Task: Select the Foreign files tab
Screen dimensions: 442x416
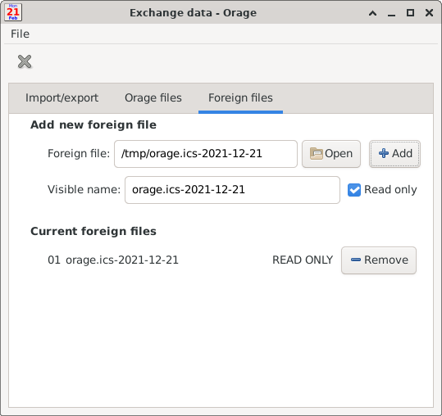Action: (x=240, y=98)
